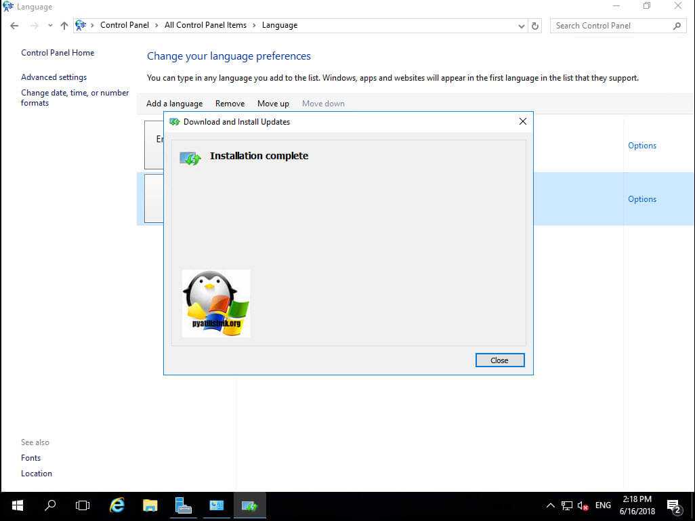Show hidden tray icons chevron
695x521 pixels.
(550, 505)
